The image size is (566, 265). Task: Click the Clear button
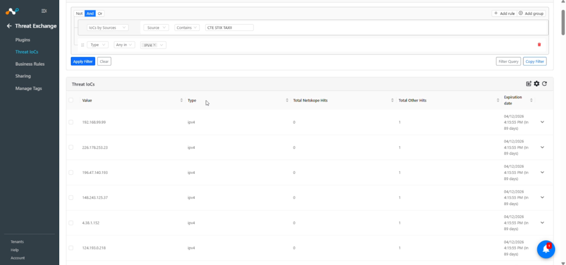pos(104,61)
